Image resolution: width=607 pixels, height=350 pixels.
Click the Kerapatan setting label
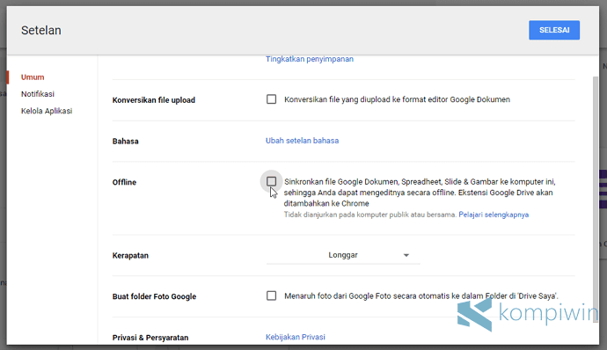[x=130, y=256]
